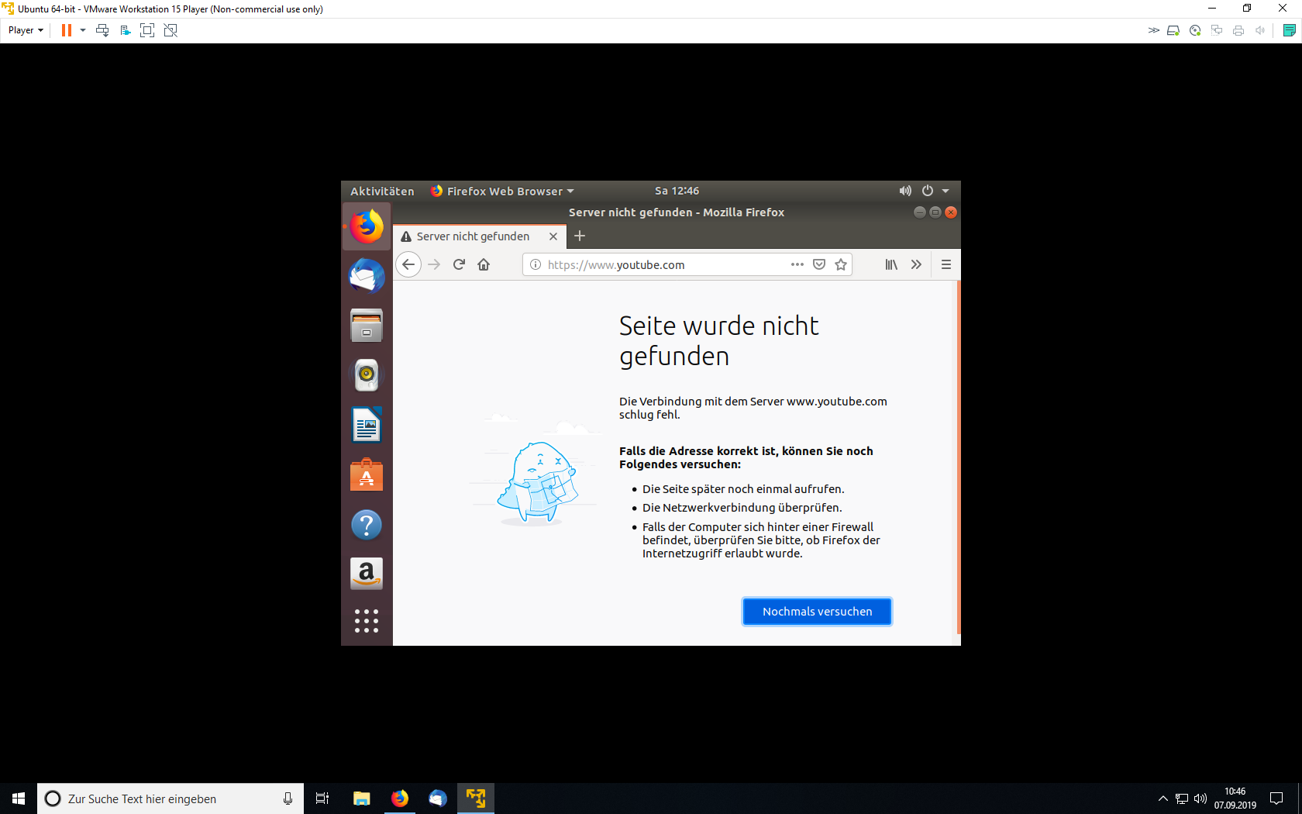Click the printer device icon in VMware
1302x814 pixels.
pyautogui.click(x=1238, y=30)
